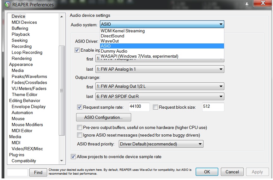Open VU Meters/Faders preferences page
This screenshot has height=180, width=273.
29,88
